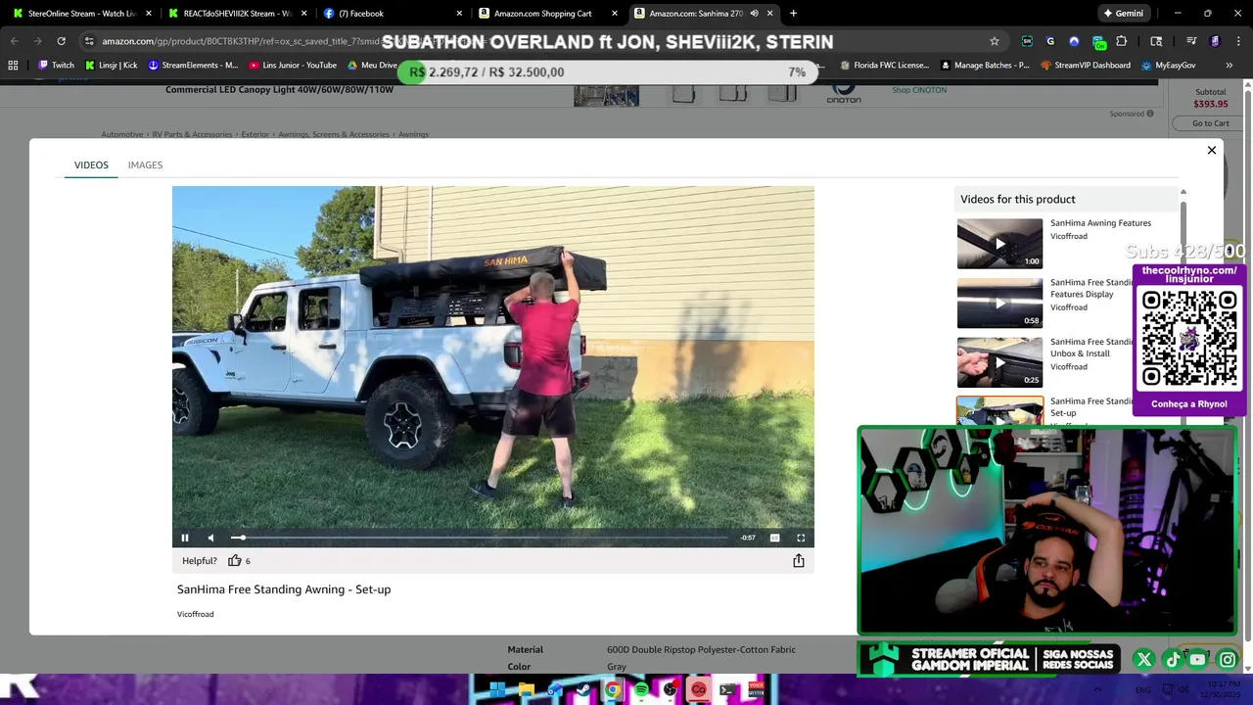Open Windows Start menu in taskbar
This screenshot has width=1253, height=705.
497,690
